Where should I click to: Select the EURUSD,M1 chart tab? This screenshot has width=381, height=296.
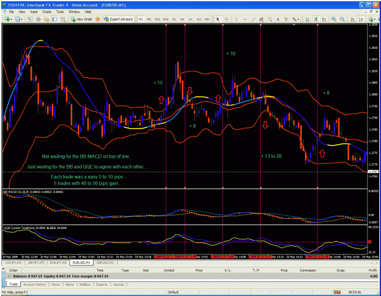[82, 263]
